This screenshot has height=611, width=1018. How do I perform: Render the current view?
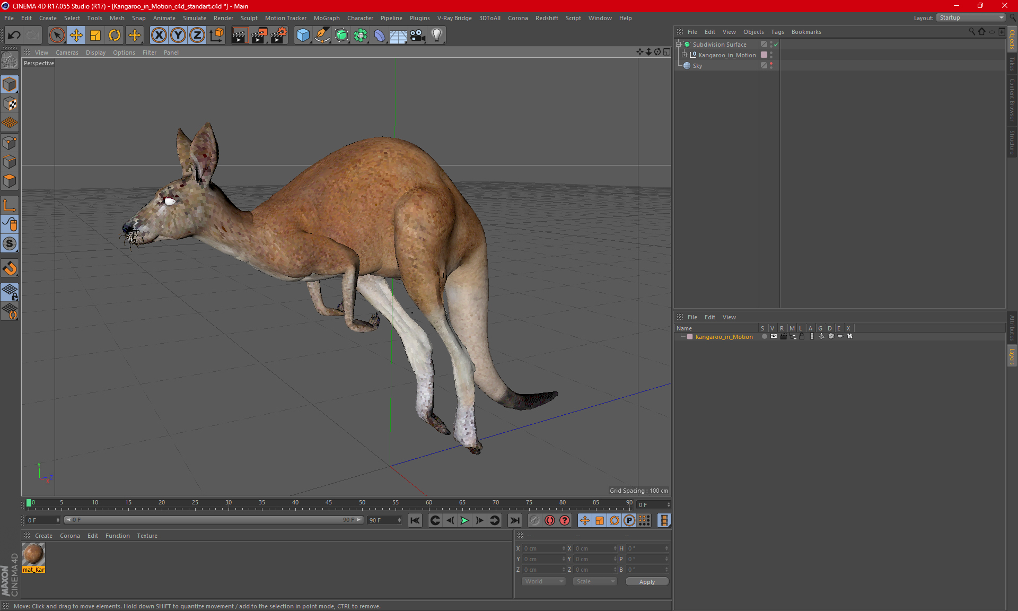point(240,36)
